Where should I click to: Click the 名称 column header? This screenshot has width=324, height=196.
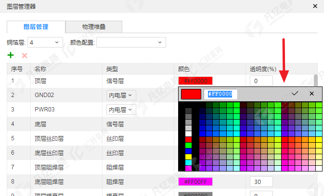(40, 69)
